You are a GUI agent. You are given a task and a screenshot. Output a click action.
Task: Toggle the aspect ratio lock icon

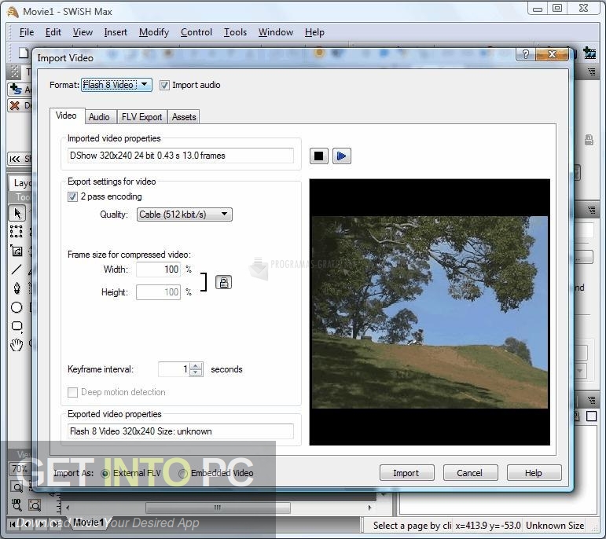point(223,282)
